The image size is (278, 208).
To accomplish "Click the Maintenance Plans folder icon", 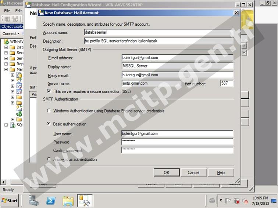I will [x=19, y=97].
